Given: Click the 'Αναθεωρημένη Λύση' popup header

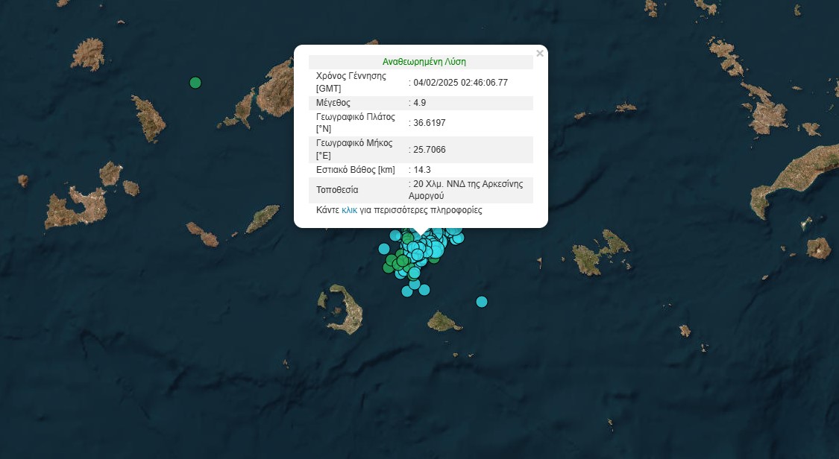Looking at the screenshot, I should point(424,62).
